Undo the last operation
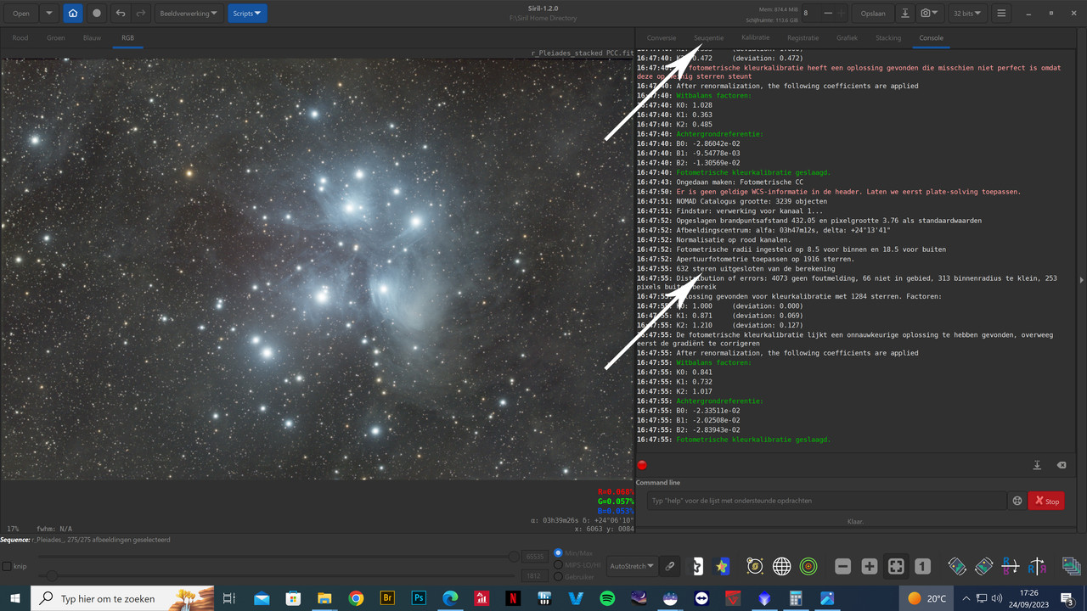1087x611 pixels. pyautogui.click(x=121, y=14)
